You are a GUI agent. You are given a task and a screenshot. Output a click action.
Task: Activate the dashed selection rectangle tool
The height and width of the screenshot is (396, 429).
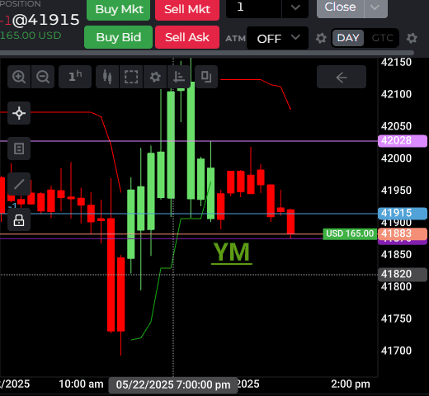click(131, 77)
